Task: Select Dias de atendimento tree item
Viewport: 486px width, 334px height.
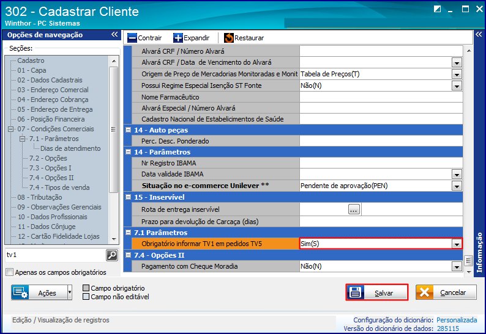Action: 70,148
